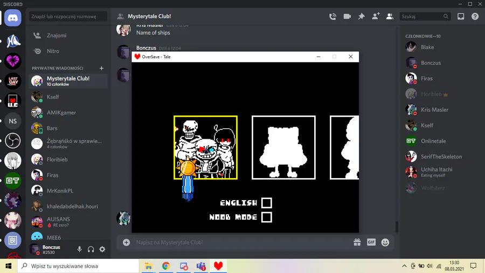Viewport: 485px width, 273px height.
Task: Open the conversation with Floribieb
Action: tap(68, 159)
